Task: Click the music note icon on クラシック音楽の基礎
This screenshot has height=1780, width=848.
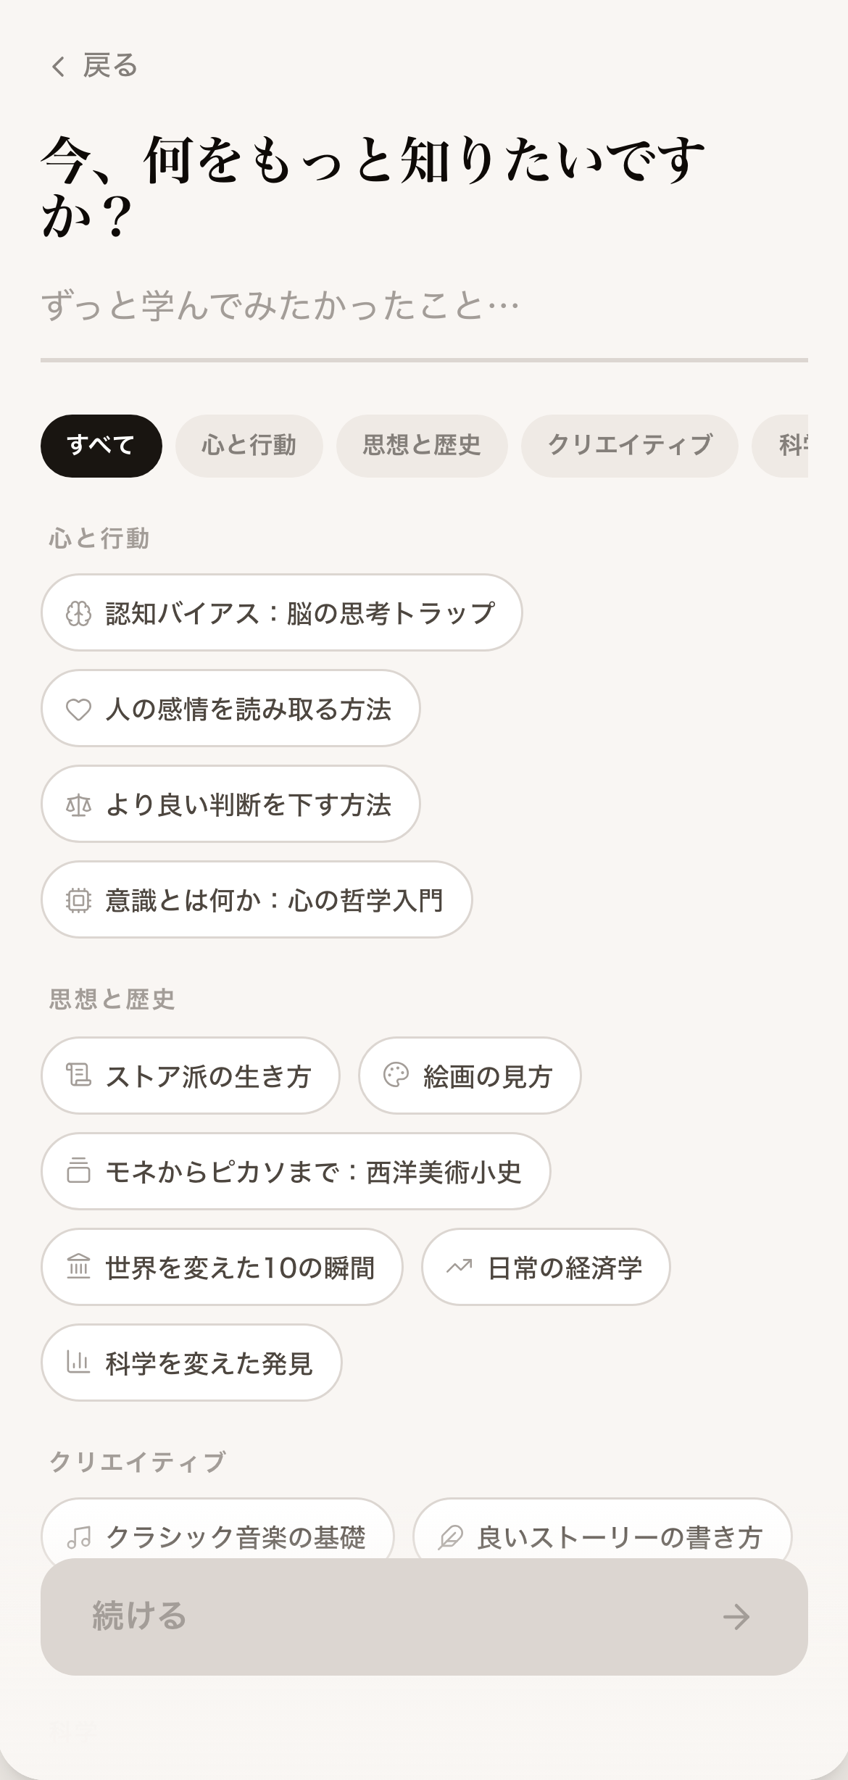Action: click(x=78, y=1536)
